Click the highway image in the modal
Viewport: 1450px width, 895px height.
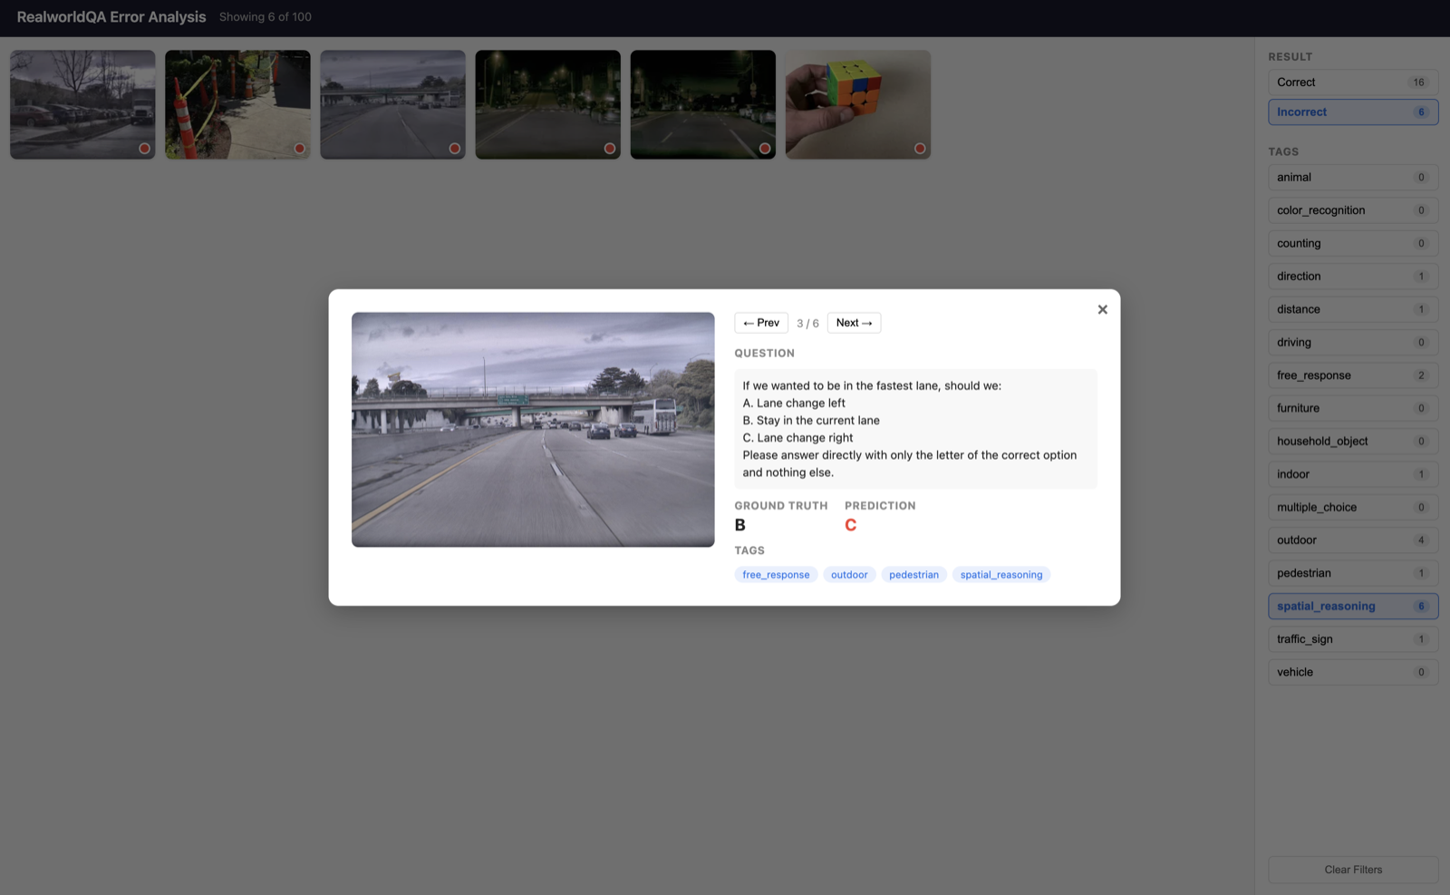click(x=533, y=430)
